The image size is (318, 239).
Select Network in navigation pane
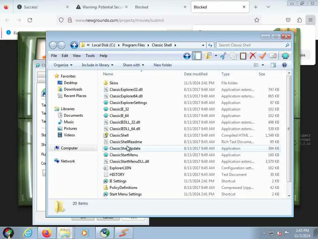(x=68, y=161)
